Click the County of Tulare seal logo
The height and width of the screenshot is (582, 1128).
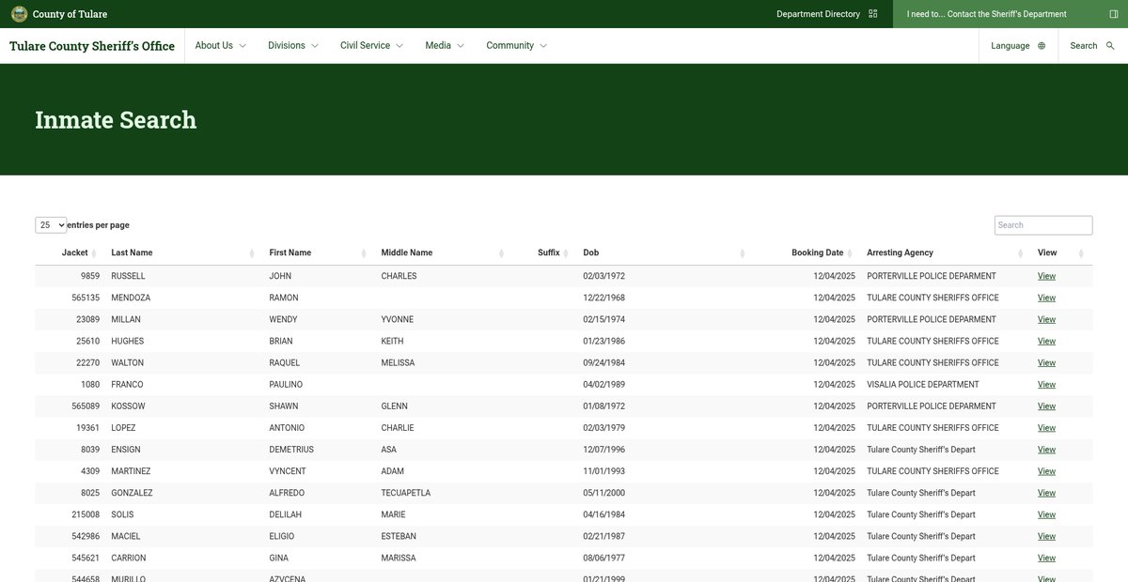point(19,14)
